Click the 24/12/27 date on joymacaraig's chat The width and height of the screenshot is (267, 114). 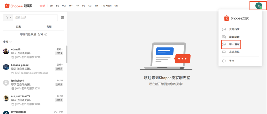point(59,112)
